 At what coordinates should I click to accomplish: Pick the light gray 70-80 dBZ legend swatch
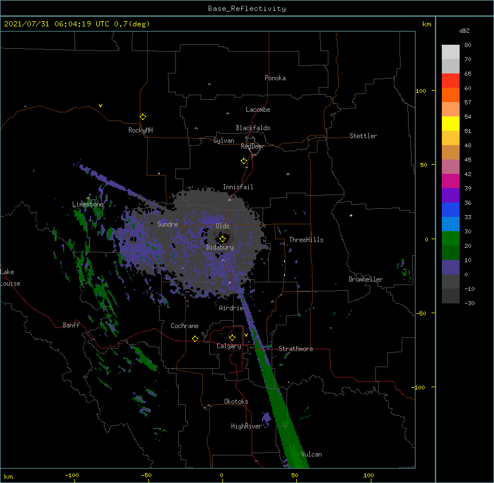point(450,52)
